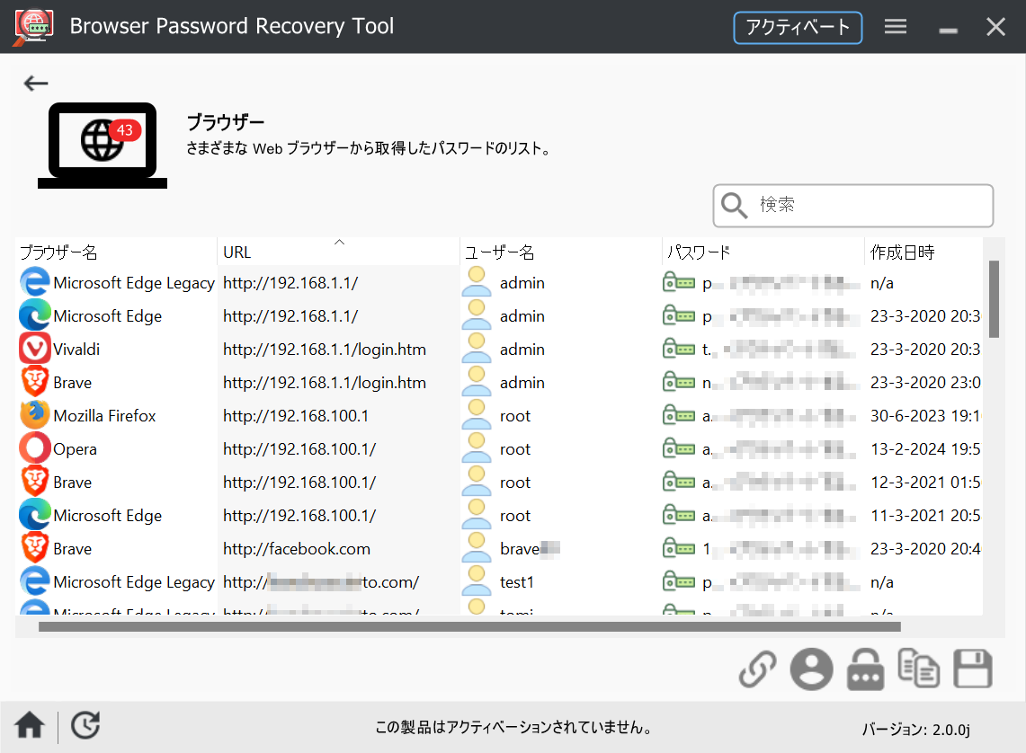Click the vertical scrollbar thumb of table

tap(994, 298)
